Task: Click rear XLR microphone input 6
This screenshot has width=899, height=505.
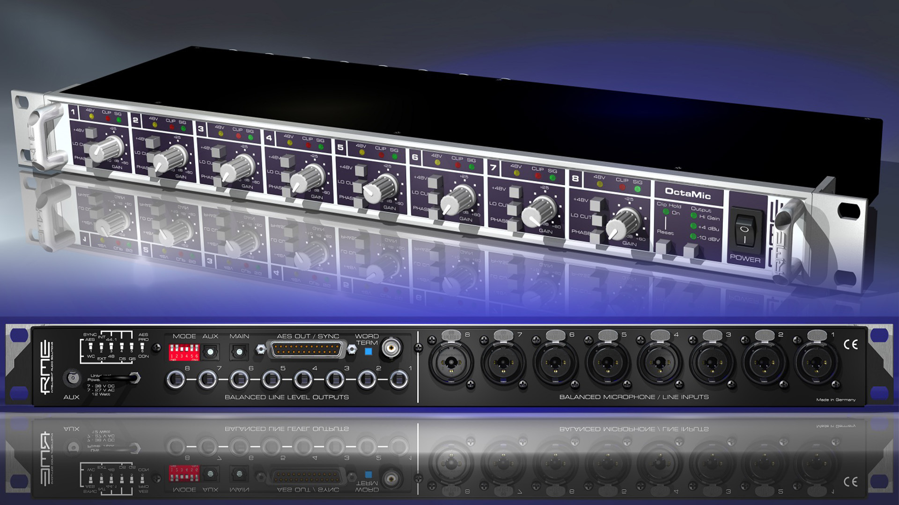Action: click(x=555, y=363)
